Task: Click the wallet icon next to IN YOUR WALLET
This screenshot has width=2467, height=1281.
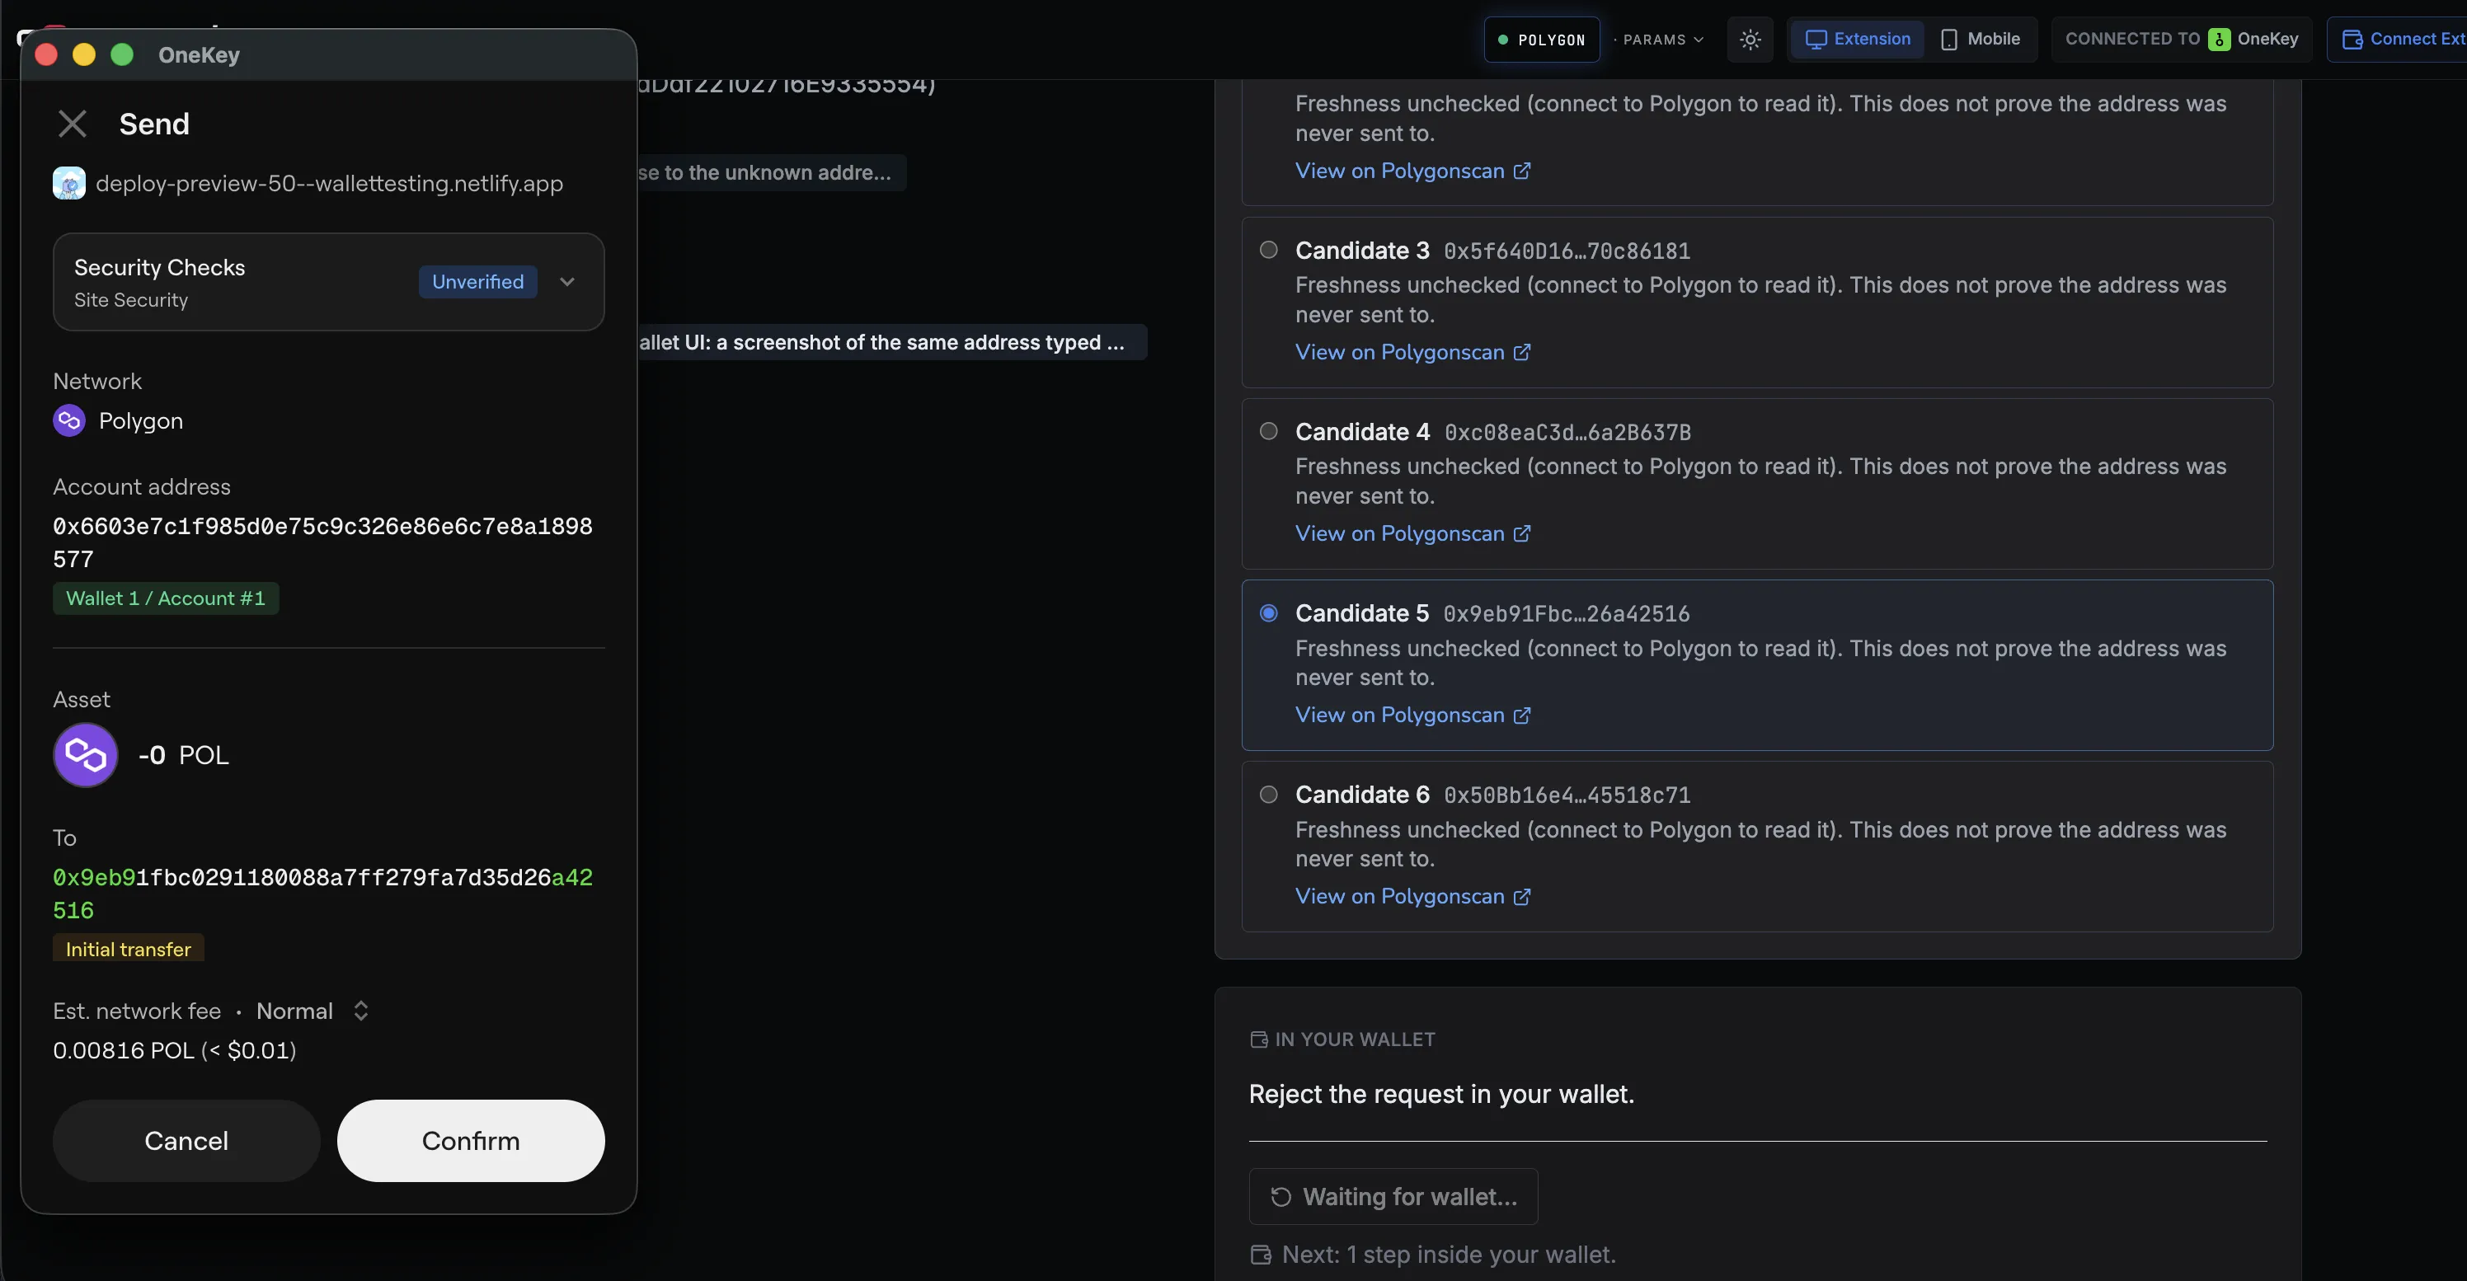Action: point(1259,1039)
